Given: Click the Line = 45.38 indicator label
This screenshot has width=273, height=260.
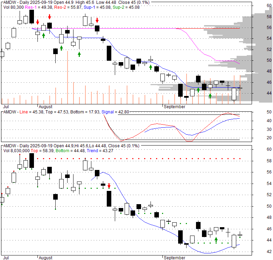Looking at the screenshot, I should [31, 112].
